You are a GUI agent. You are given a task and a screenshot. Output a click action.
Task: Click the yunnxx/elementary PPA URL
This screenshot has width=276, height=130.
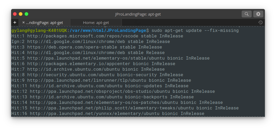[x=95, y=113]
